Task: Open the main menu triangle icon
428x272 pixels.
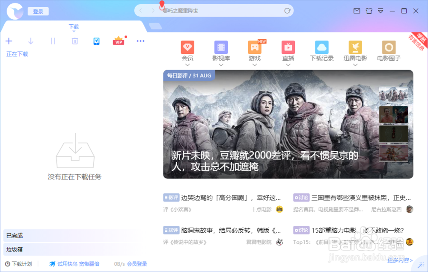Action: coord(380,11)
